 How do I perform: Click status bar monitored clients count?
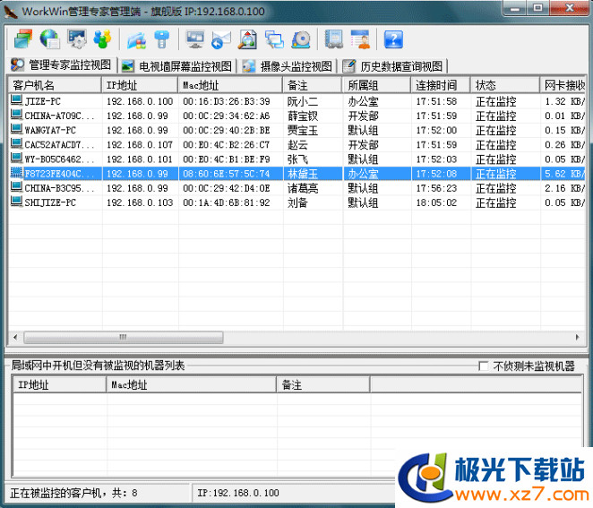73,493
